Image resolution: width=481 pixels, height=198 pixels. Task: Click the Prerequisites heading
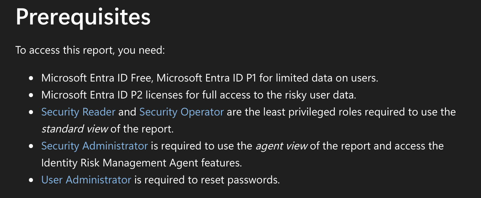[83, 16]
